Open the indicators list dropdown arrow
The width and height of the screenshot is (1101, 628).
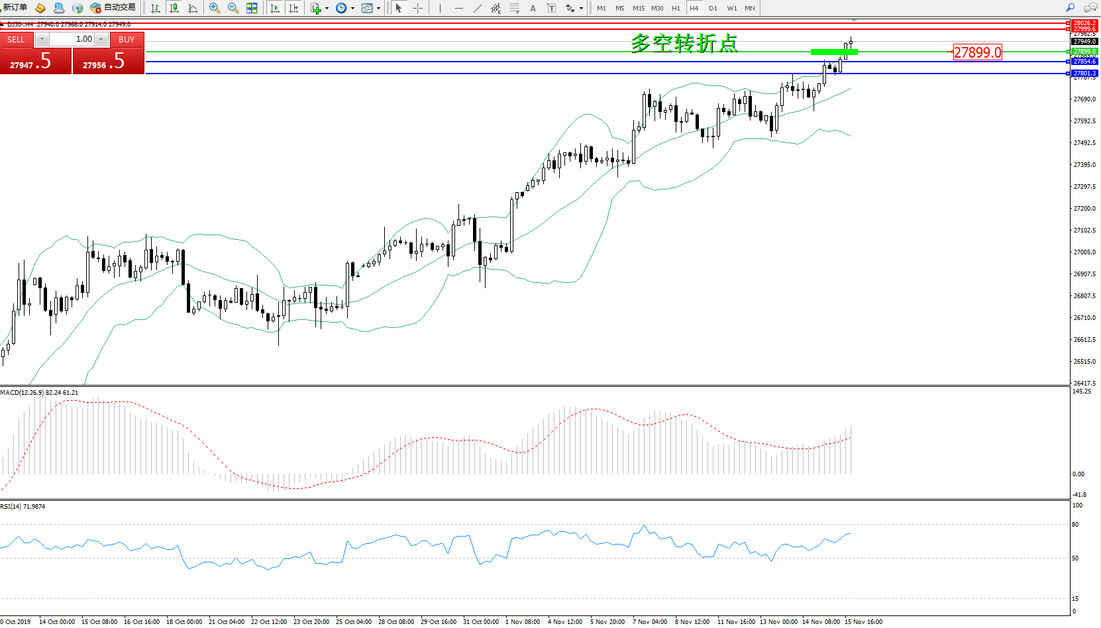(327, 9)
